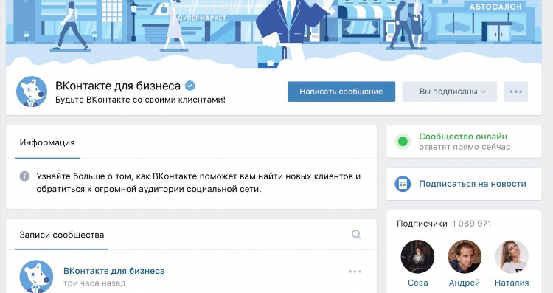Screen dimensions: 553x293
Task: Open subscriber Наталия's profile picture
Action: tap(512, 257)
